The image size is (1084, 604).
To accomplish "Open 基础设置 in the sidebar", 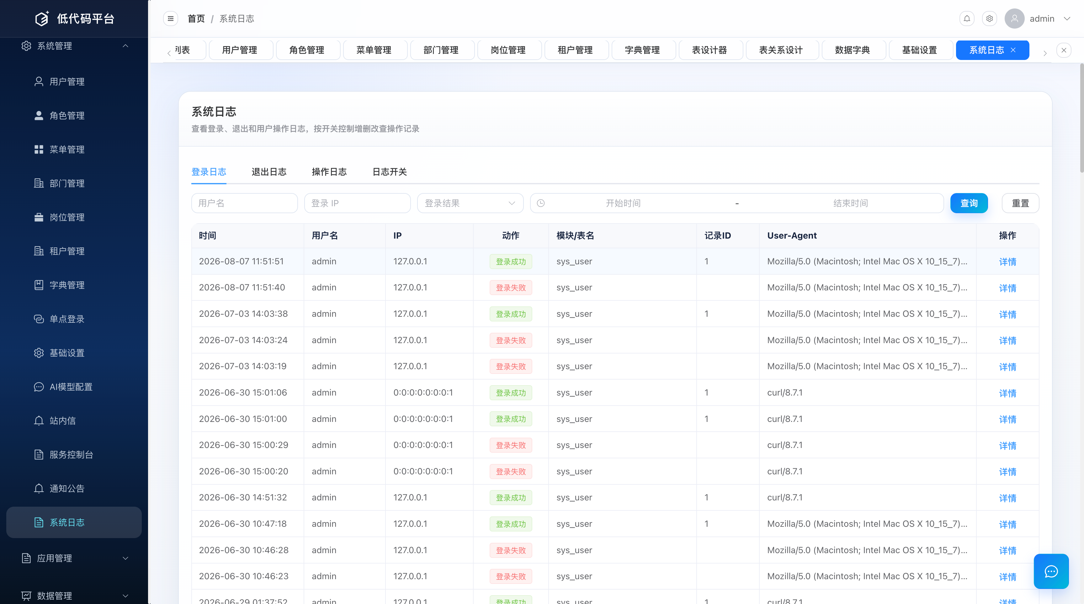I will click(x=74, y=353).
